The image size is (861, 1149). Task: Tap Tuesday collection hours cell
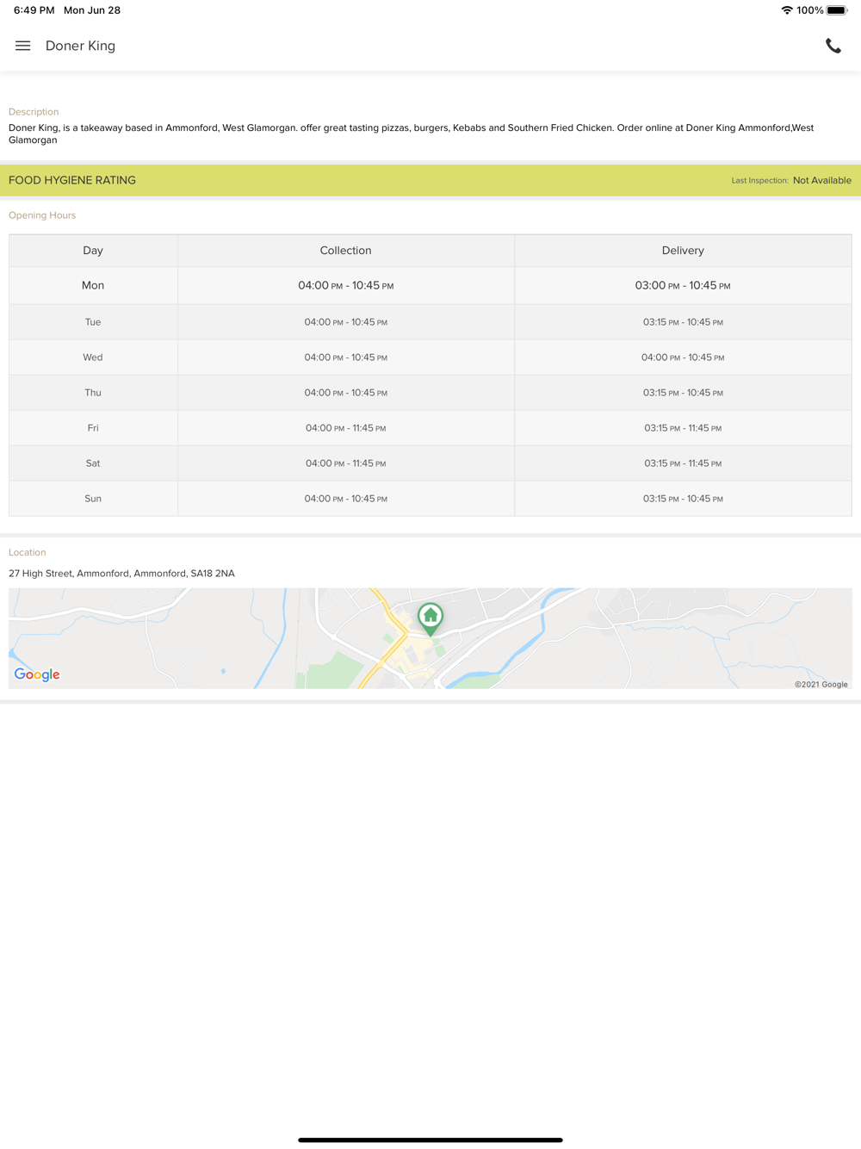click(x=346, y=322)
